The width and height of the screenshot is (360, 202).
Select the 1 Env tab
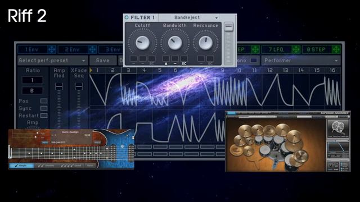33,49
